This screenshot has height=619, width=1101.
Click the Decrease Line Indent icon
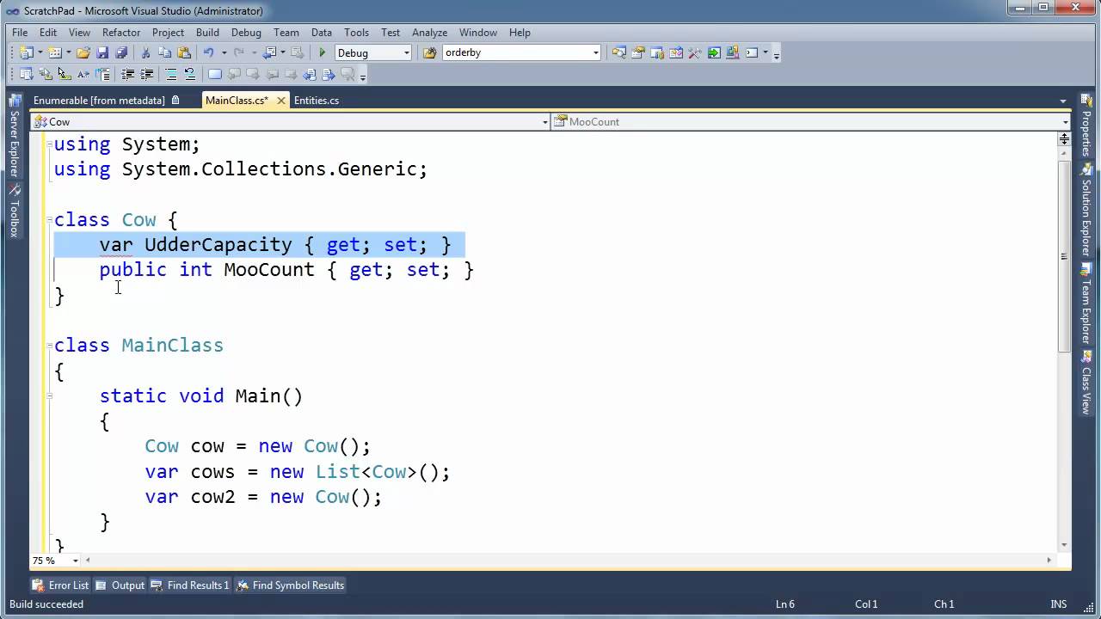(x=128, y=75)
